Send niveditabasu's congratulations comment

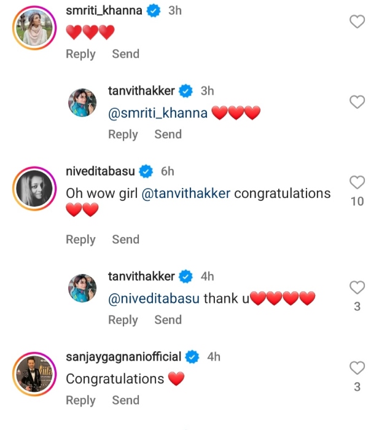click(x=125, y=240)
